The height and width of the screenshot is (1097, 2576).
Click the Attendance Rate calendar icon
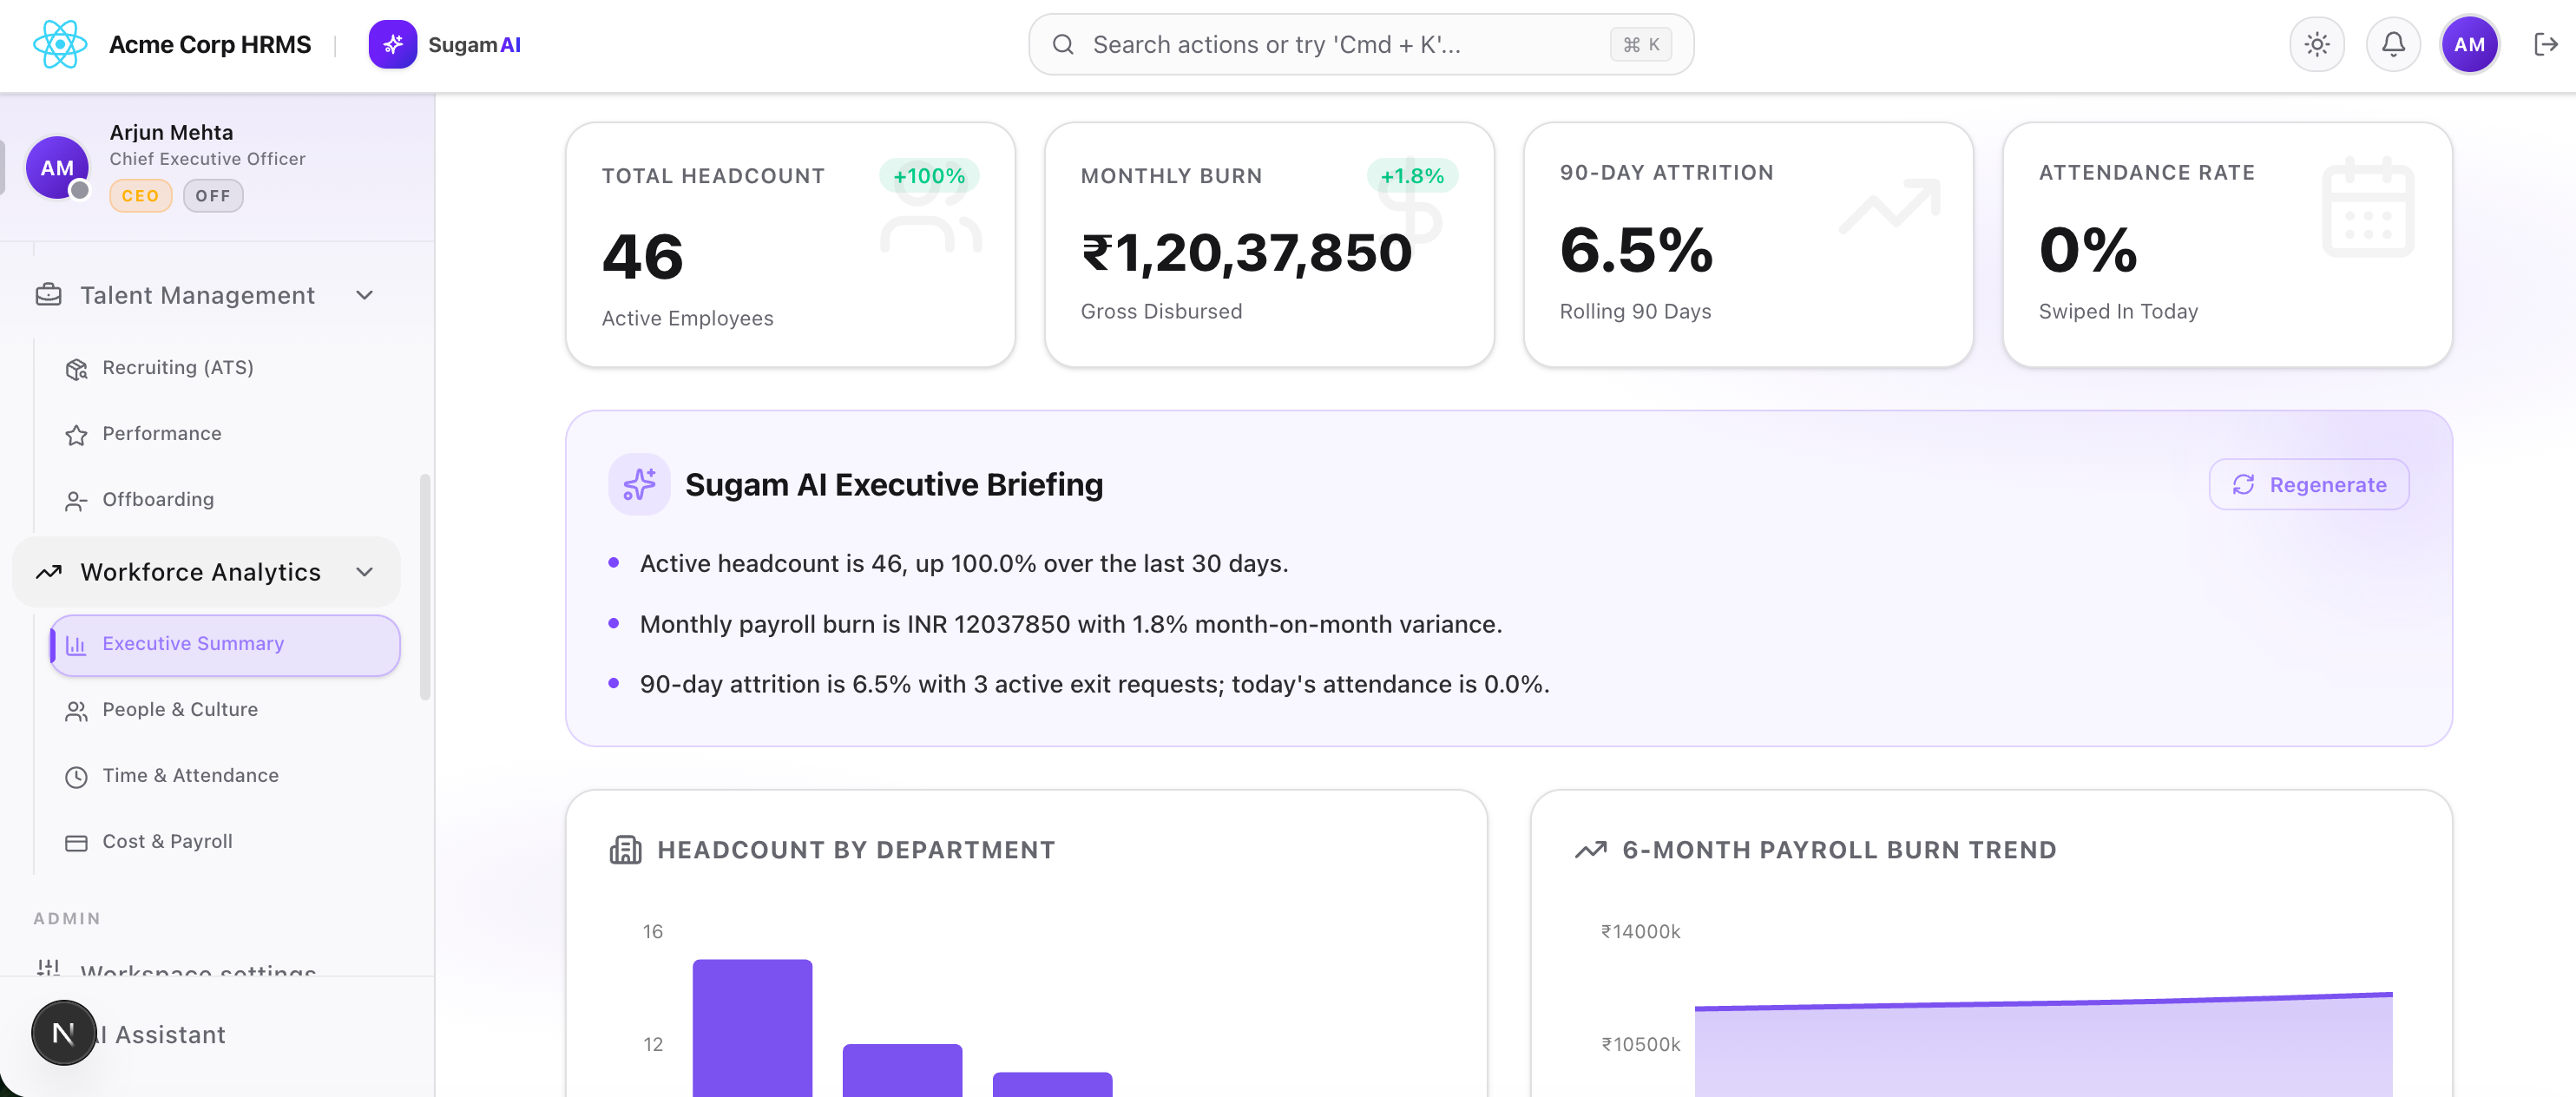click(2367, 206)
